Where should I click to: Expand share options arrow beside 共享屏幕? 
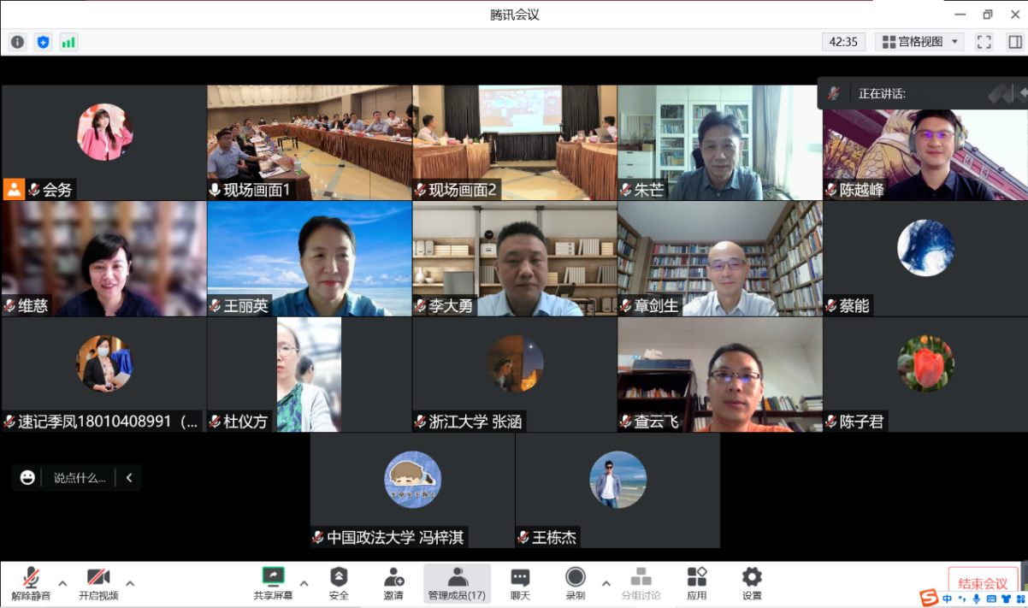[304, 583]
